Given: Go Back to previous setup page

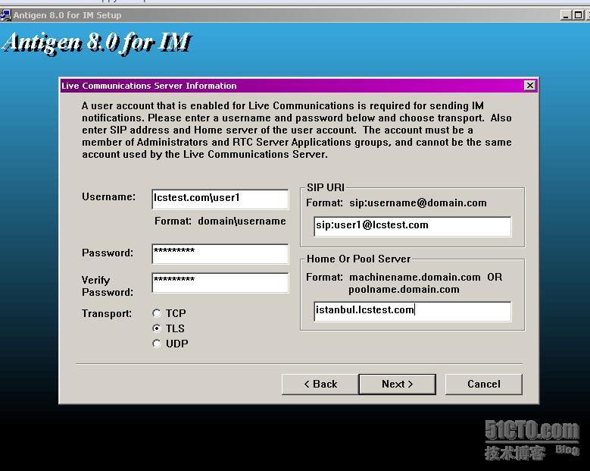Looking at the screenshot, I should (x=320, y=385).
